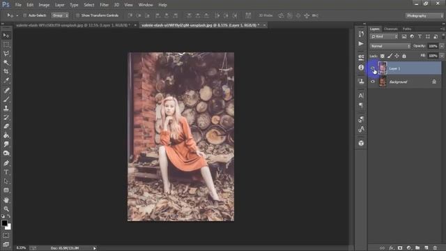Screen dimensions: 446x251
Task: Toggle lock transparent pixels
Action: [x=383, y=56]
